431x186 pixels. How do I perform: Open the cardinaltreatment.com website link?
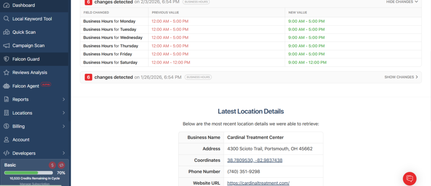(258, 183)
